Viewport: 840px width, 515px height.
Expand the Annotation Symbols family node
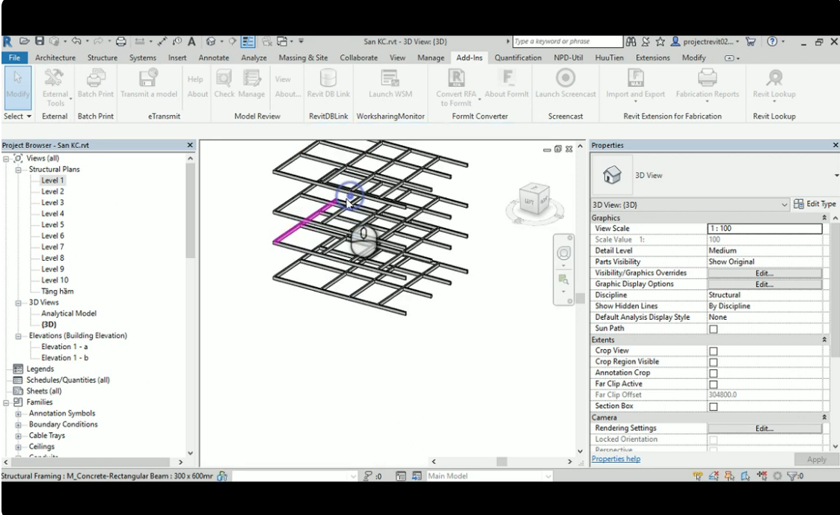(18, 414)
